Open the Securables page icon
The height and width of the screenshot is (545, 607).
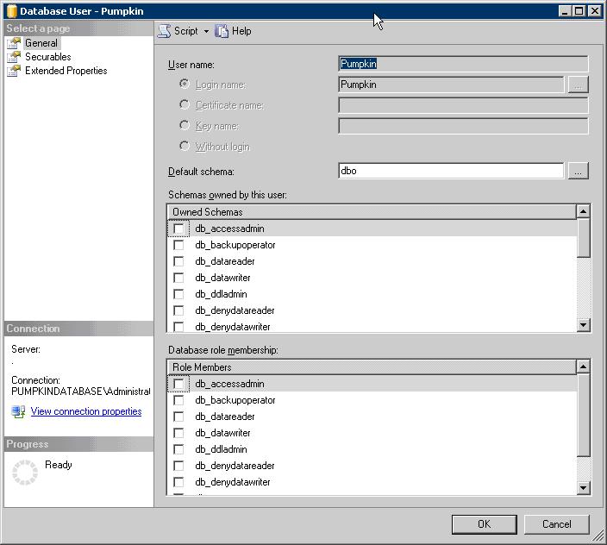14,57
